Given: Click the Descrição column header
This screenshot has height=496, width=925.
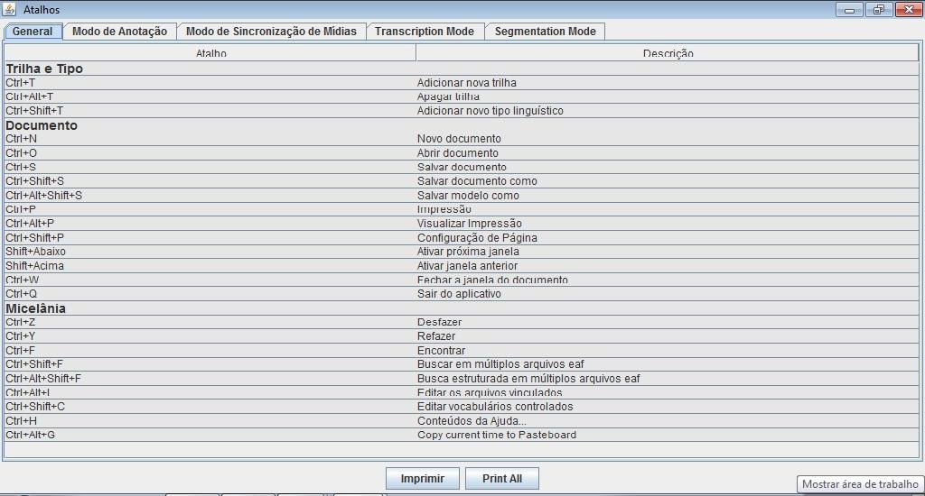Looking at the screenshot, I should tap(668, 53).
